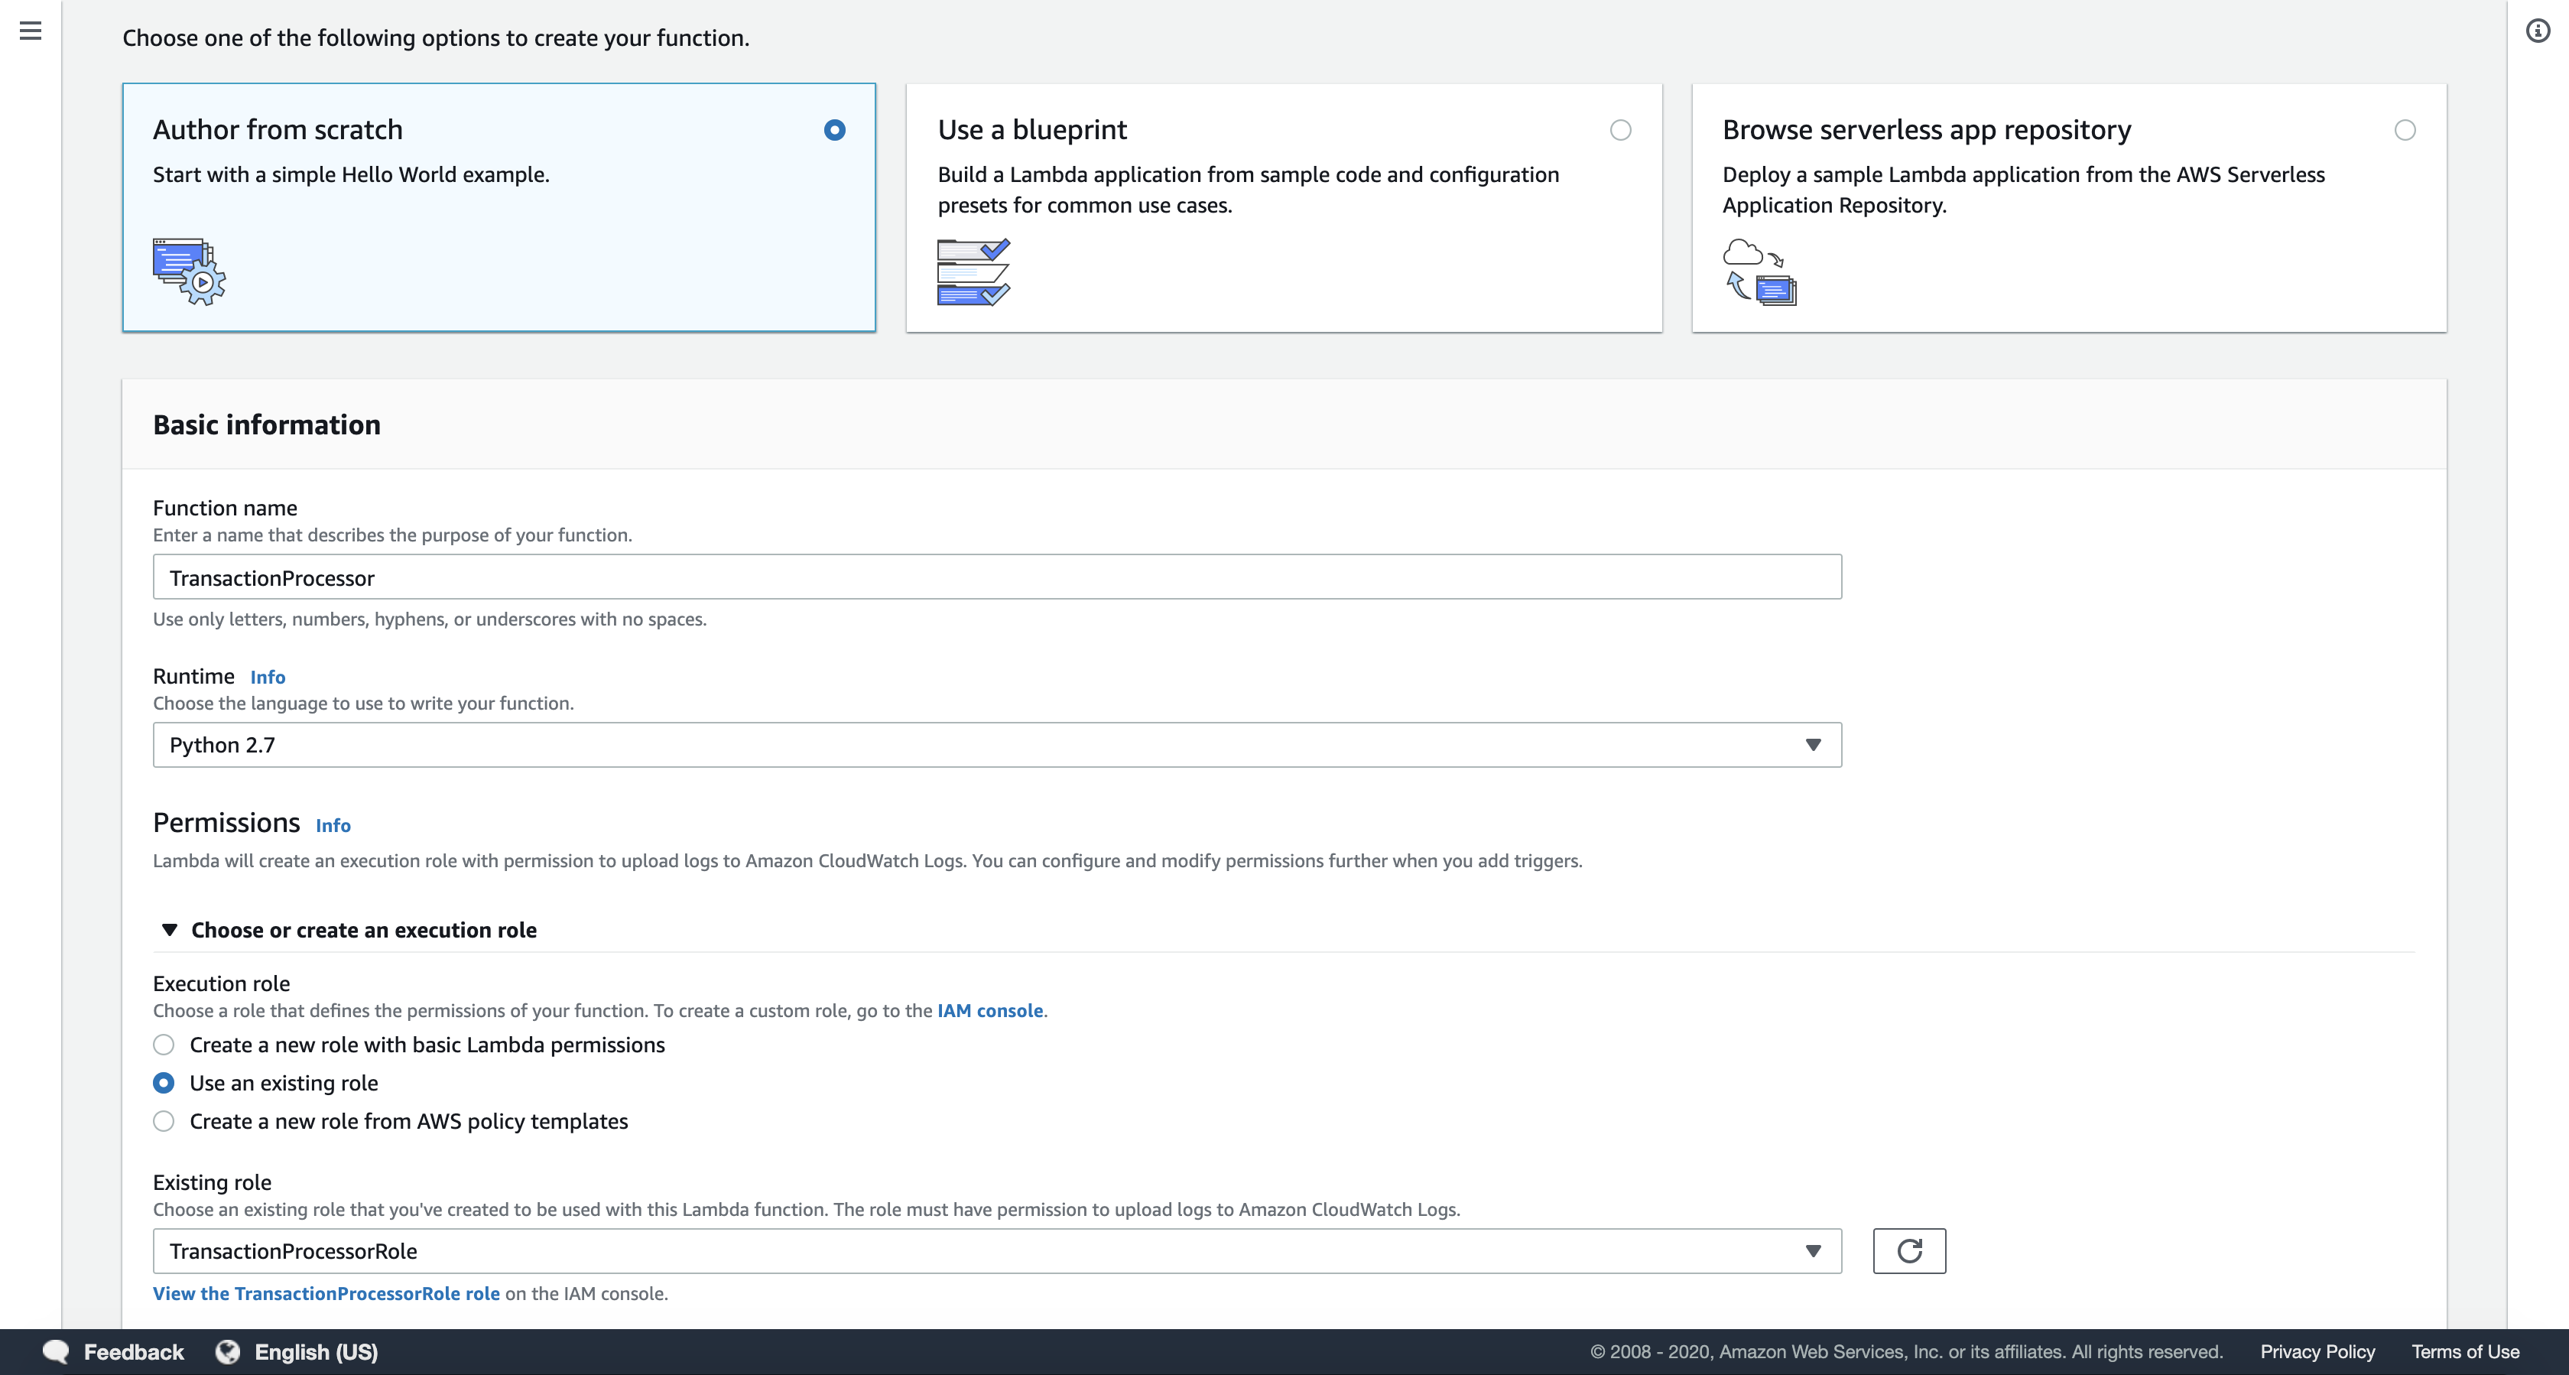Open the Existing role dropdown
Image resolution: width=2569 pixels, height=1375 pixels.
(996, 1251)
